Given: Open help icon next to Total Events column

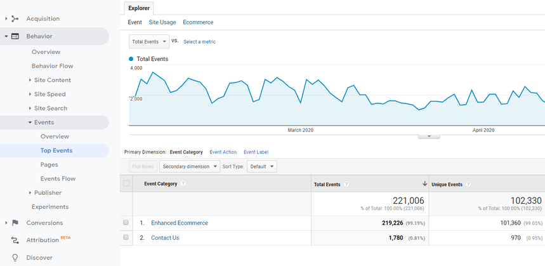Looking at the screenshot, I should pos(347,184).
